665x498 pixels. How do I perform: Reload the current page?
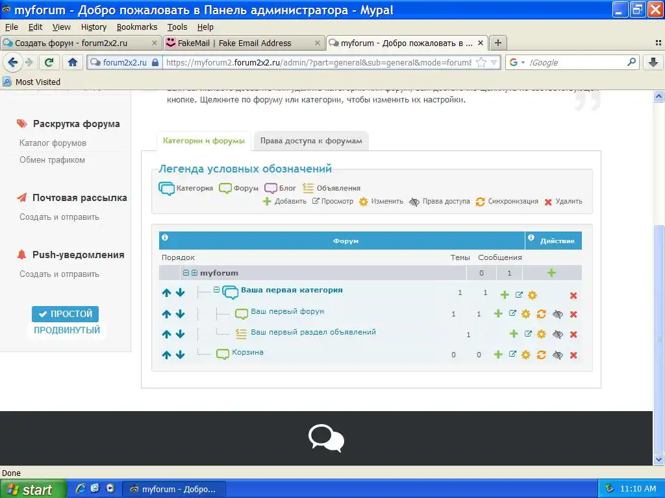(x=49, y=63)
